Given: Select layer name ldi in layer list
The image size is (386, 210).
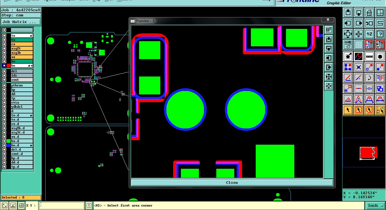Looking at the screenshot, I should [x=22, y=75].
